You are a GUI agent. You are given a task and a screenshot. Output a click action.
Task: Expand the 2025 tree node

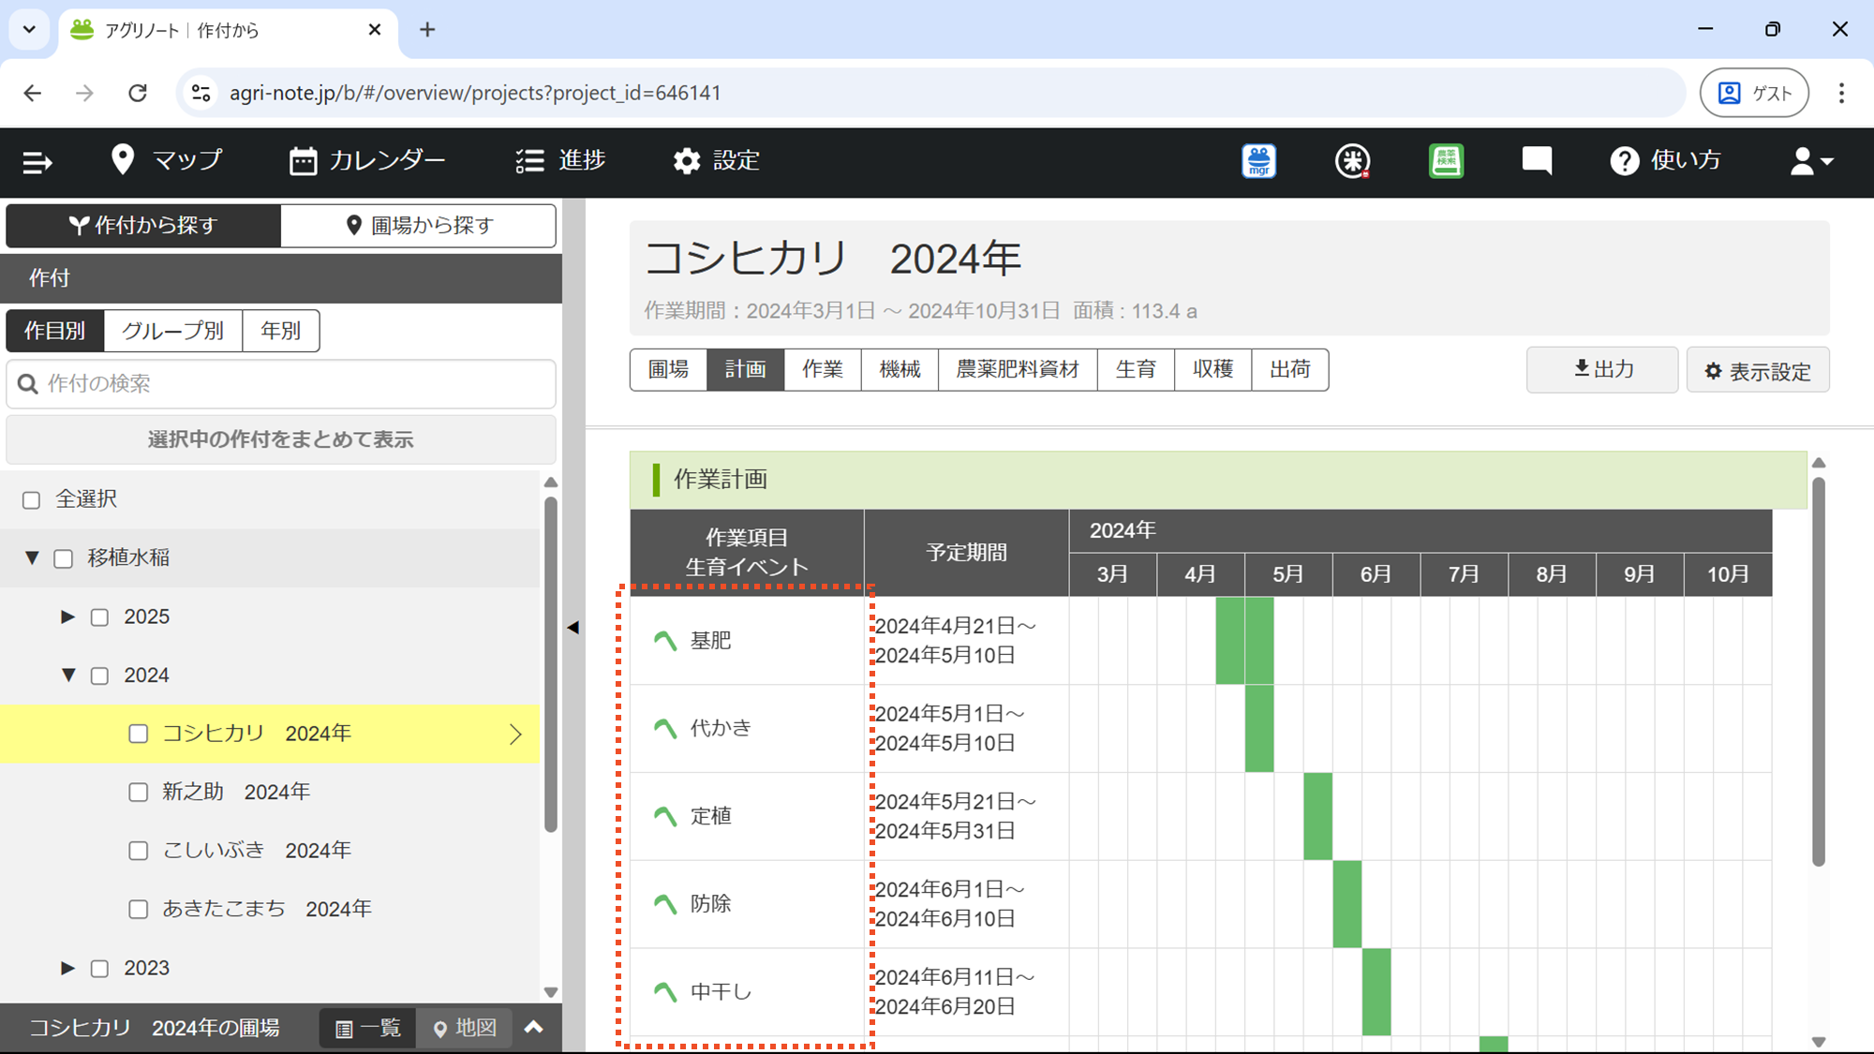67,616
